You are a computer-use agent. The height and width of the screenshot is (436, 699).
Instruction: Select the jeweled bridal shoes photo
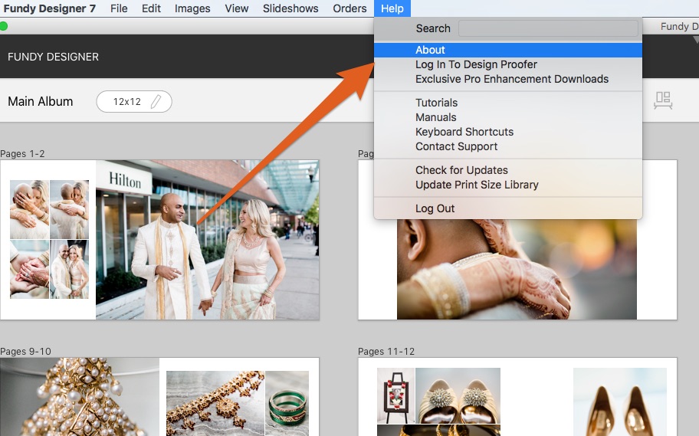tap(458, 395)
